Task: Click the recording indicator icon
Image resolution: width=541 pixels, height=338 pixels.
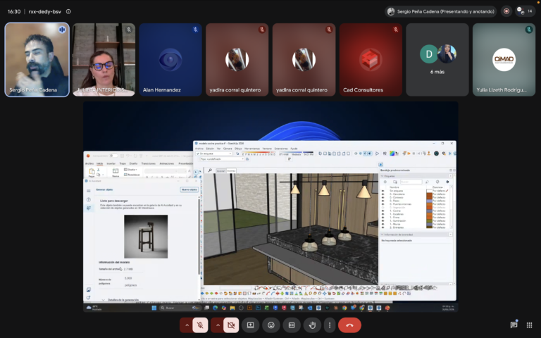Action: point(506,11)
